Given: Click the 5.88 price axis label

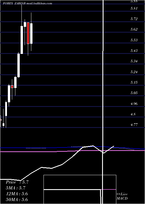Looking at the screenshot, I should (134, 1).
